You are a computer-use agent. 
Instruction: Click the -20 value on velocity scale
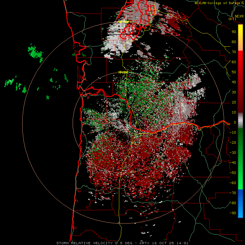(233, 143)
